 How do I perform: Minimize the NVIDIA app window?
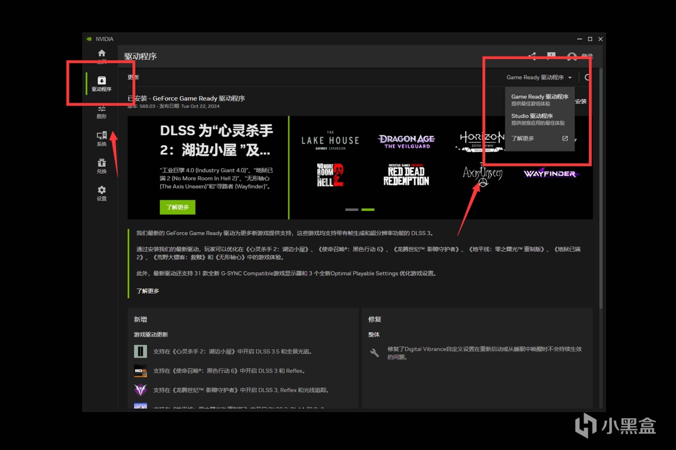[580, 39]
